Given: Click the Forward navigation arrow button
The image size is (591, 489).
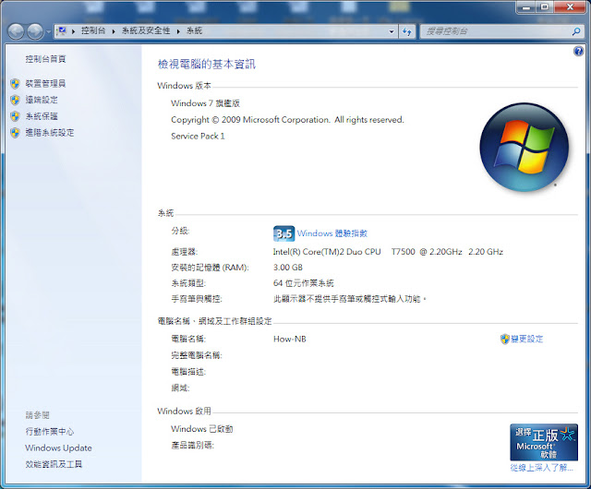Looking at the screenshot, I should (x=35, y=31).
